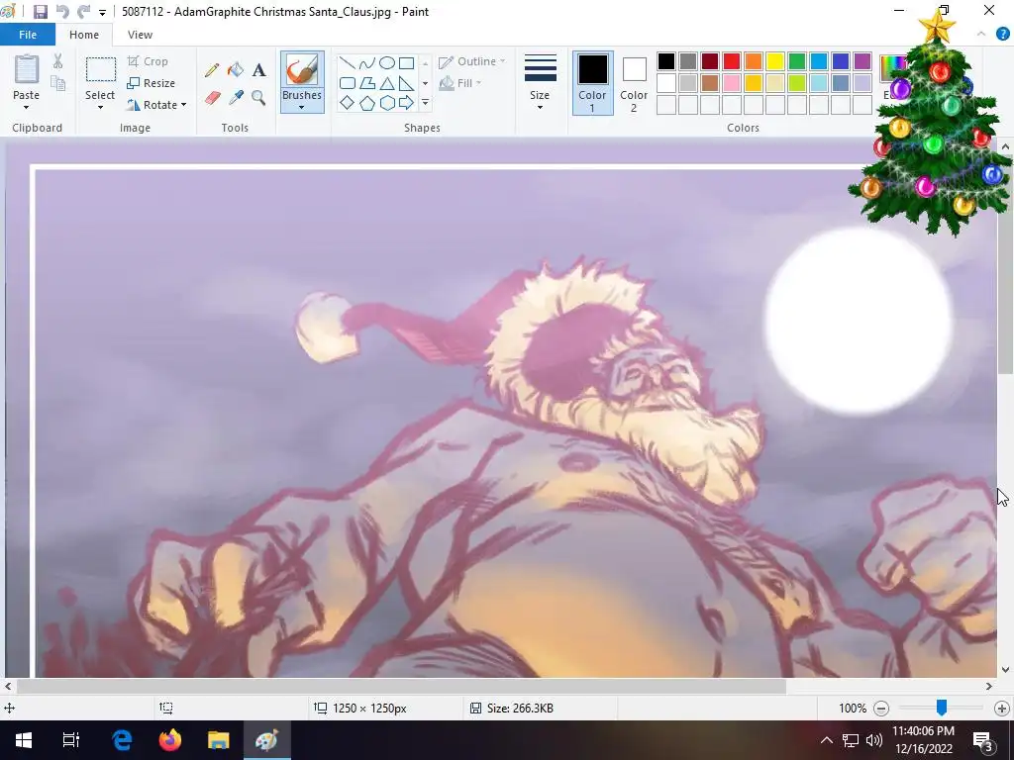Open the File menu

click(28, 35)
